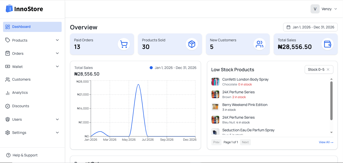Click the Total Sales wallet icon
Screen dimensions: 343x163
pos(328,44)
